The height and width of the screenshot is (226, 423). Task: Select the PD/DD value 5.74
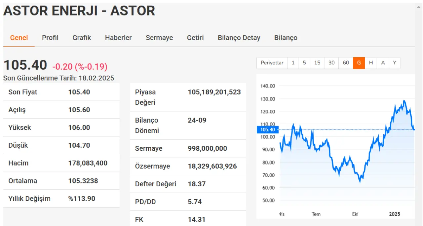pos(195,202)
